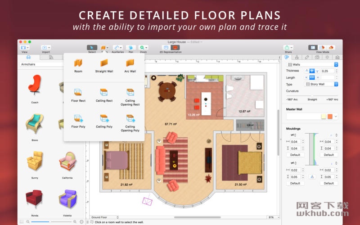The image size is (360, 225).
Task: Click the mirror moulding icon between profiles
Action: 312,177
